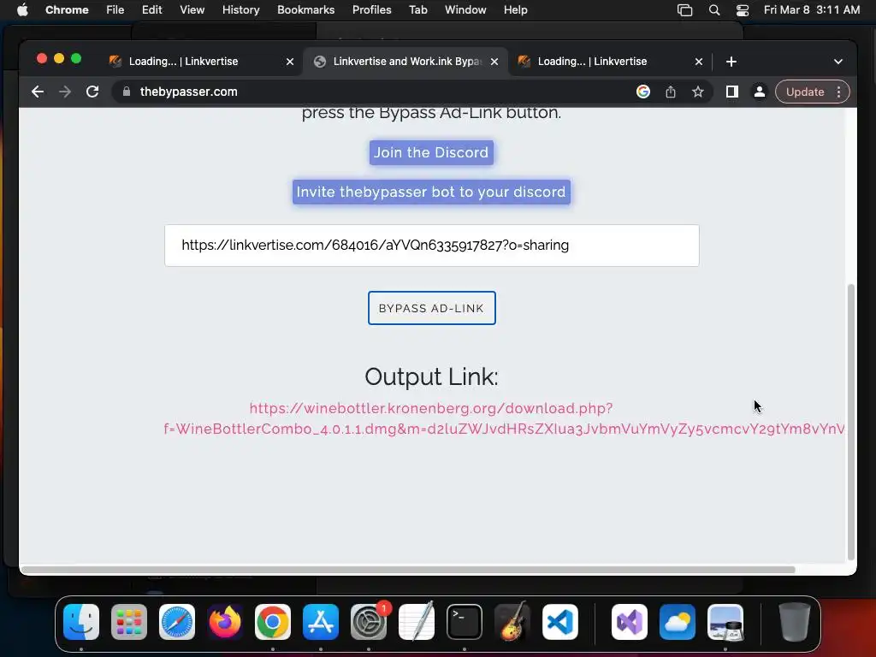This screenshot has height=657, width=876.
Task: Open the Window menu
Action: pos(465,10)
